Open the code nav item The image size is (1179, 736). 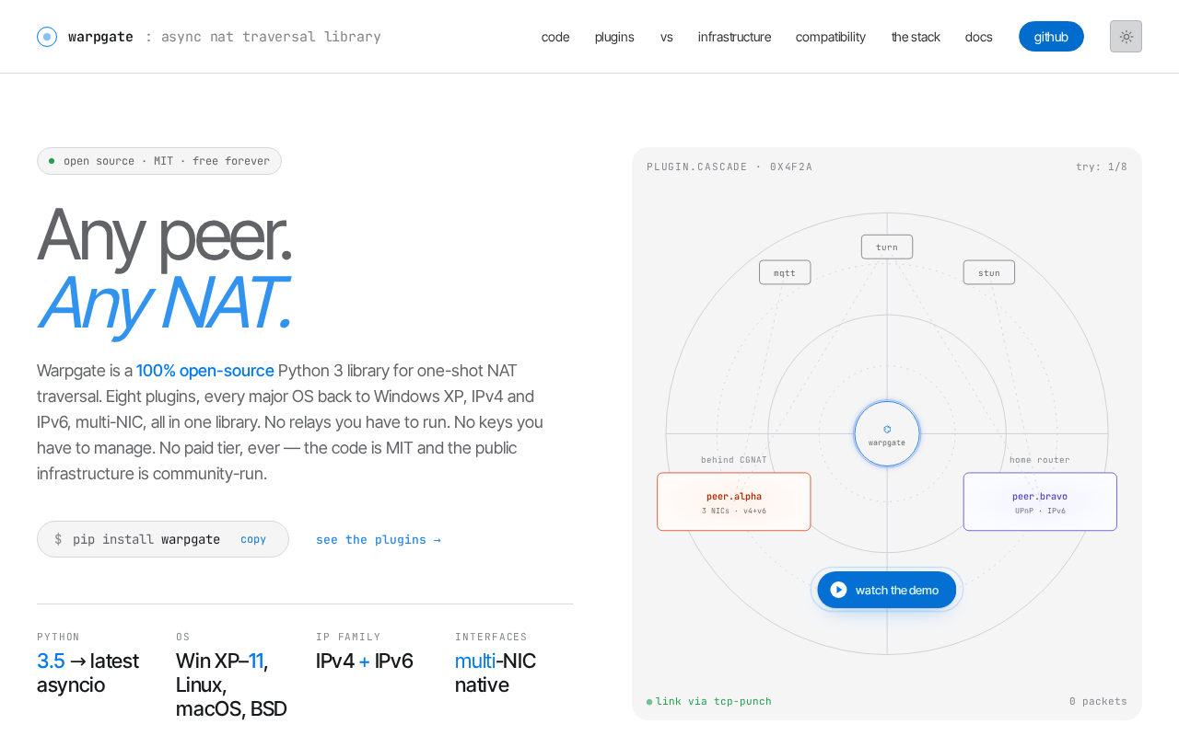[555, 37]
